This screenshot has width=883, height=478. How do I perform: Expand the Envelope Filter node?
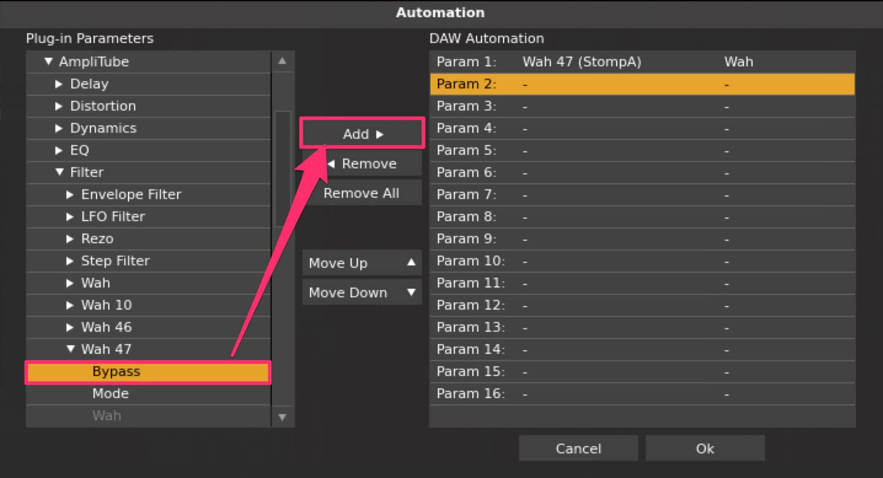click(70, 195)
